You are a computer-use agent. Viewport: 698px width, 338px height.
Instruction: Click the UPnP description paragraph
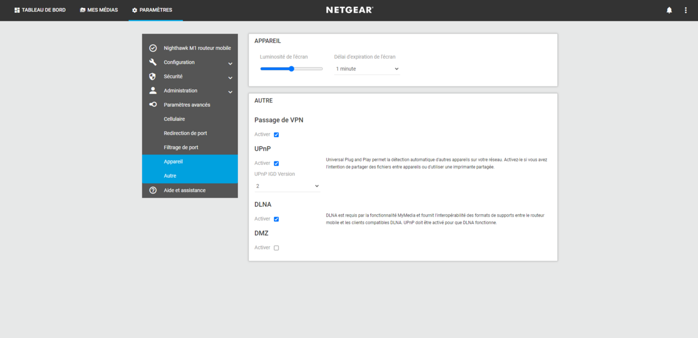tap(436, 163)
